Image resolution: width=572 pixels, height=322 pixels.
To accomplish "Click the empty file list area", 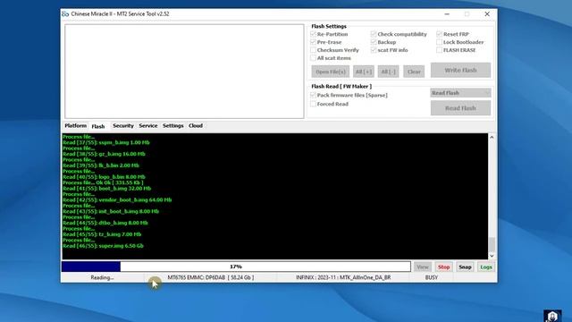I will coord(184,72).
